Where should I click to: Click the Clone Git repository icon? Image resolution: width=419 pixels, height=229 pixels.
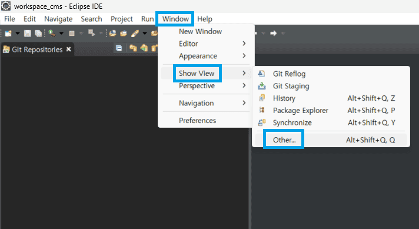[x=144, y=48]
